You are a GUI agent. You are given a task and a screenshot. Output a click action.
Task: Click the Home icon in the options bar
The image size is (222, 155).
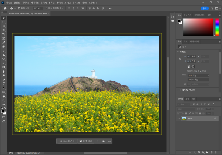click(5, 8)
